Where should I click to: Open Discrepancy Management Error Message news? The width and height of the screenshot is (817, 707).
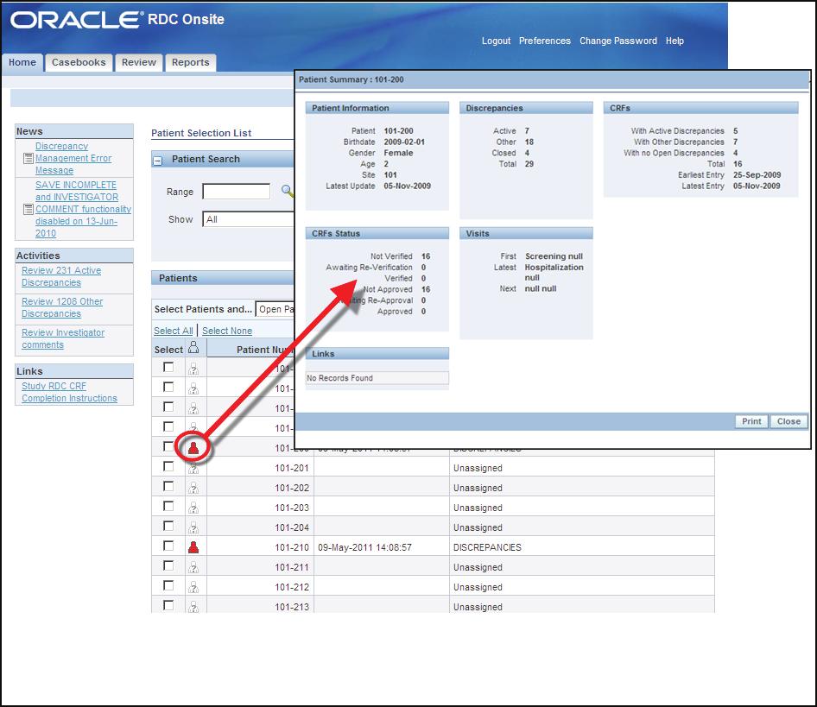tap(73, 158)
